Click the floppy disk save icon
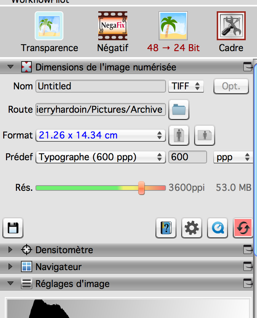Viewport: 257px width, 318px height. [13, 228]
